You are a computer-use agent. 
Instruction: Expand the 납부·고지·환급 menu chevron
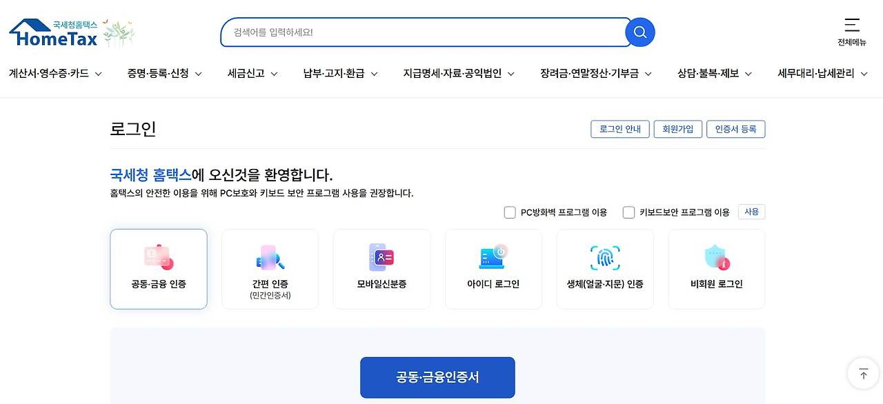[374, 74]
